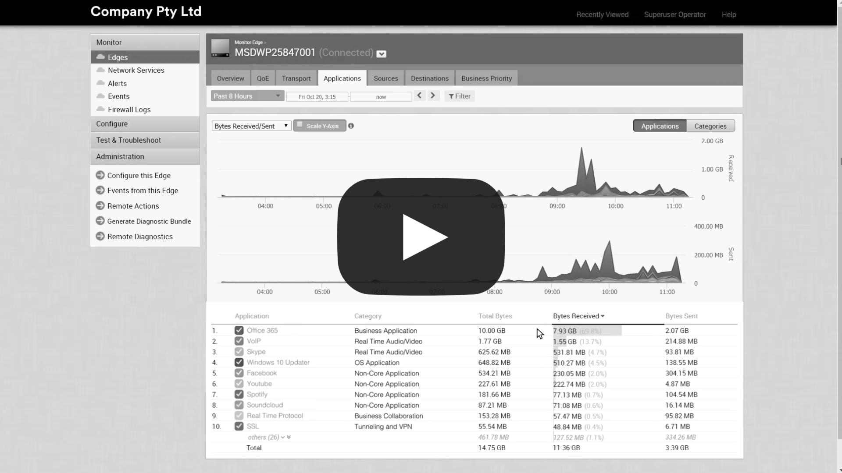Click the chart info icon beside Scale Y-Axis
Screen dimensions: 842x473
click(351, 126)
